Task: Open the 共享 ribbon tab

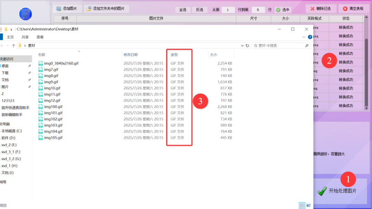Action: point(25,37)
